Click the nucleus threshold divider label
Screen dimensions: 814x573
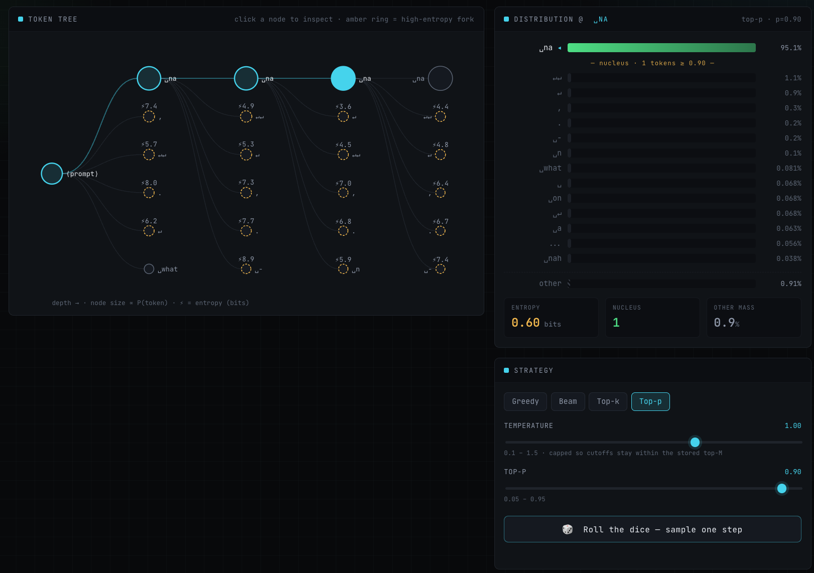[652, 63]
